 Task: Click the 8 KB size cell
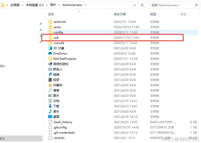click(193, 122)
